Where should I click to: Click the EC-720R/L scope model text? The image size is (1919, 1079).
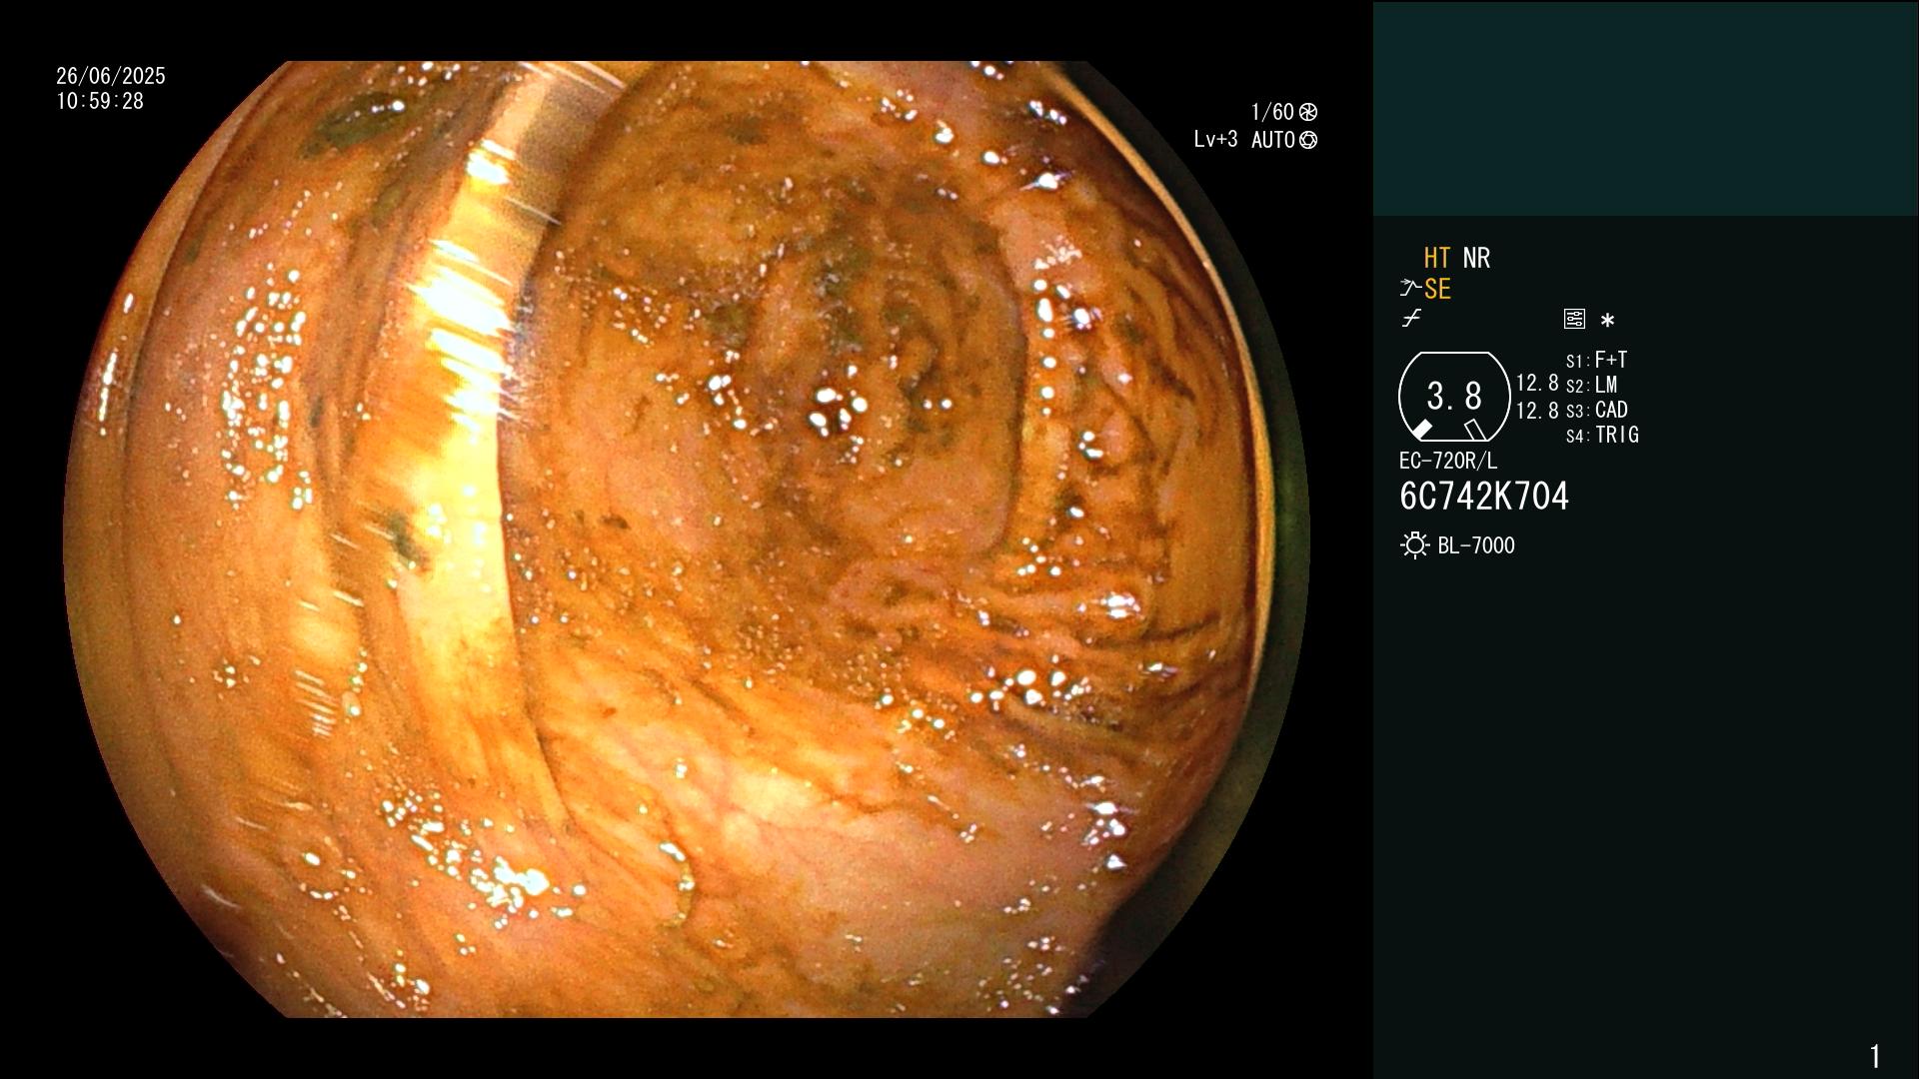[x=1448, y=461]
